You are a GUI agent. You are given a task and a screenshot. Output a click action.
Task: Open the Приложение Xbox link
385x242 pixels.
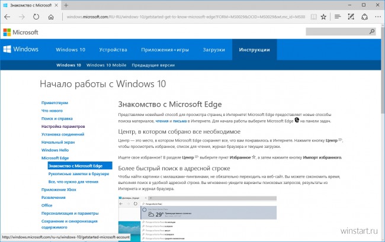59,189
